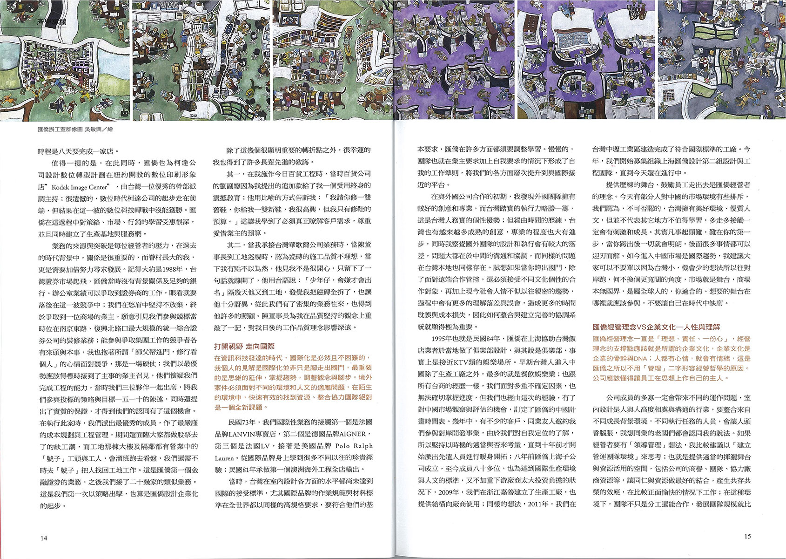This screenshot has width=786, height=559.
Task: Click page number 14
Action: pos(44,538)
